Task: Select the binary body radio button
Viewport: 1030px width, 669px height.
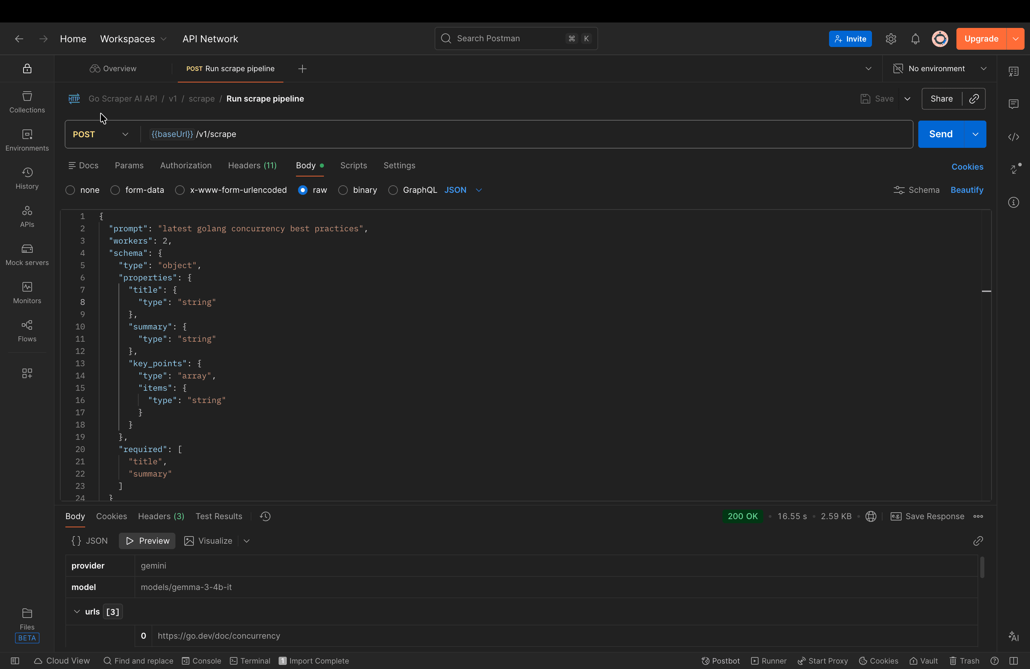Action: coord(343,190)
